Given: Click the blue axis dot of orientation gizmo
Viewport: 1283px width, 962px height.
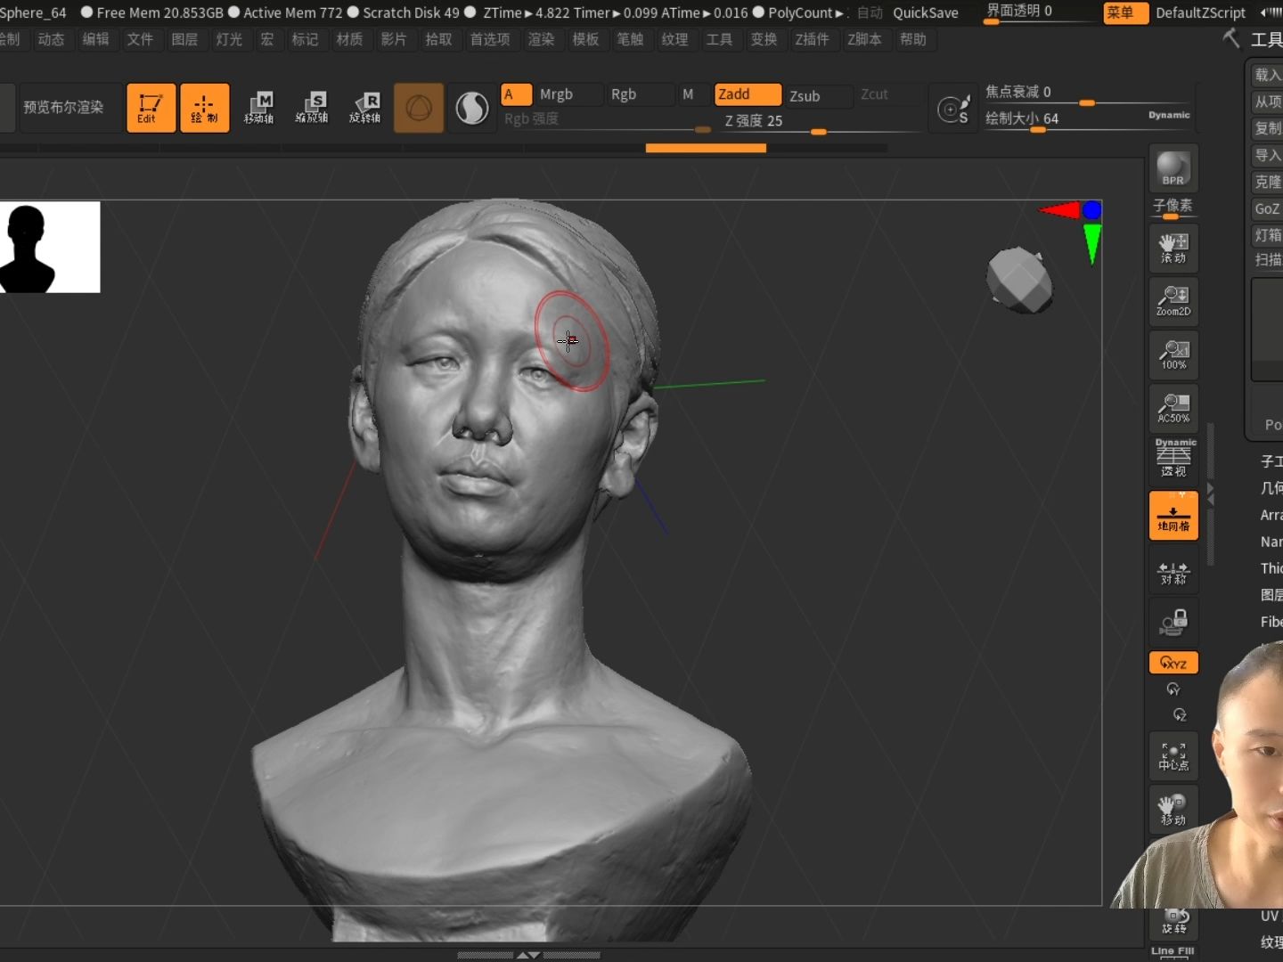Looking at the screenshot, I should tap(1091, 210).
